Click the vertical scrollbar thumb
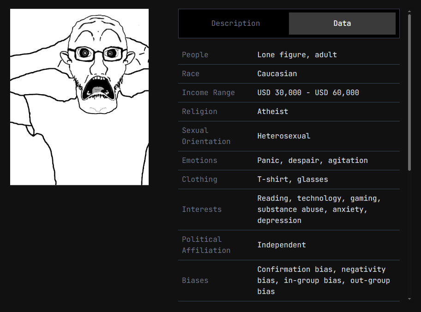Viewport: 421px width, 312px height. coord(409,92)
